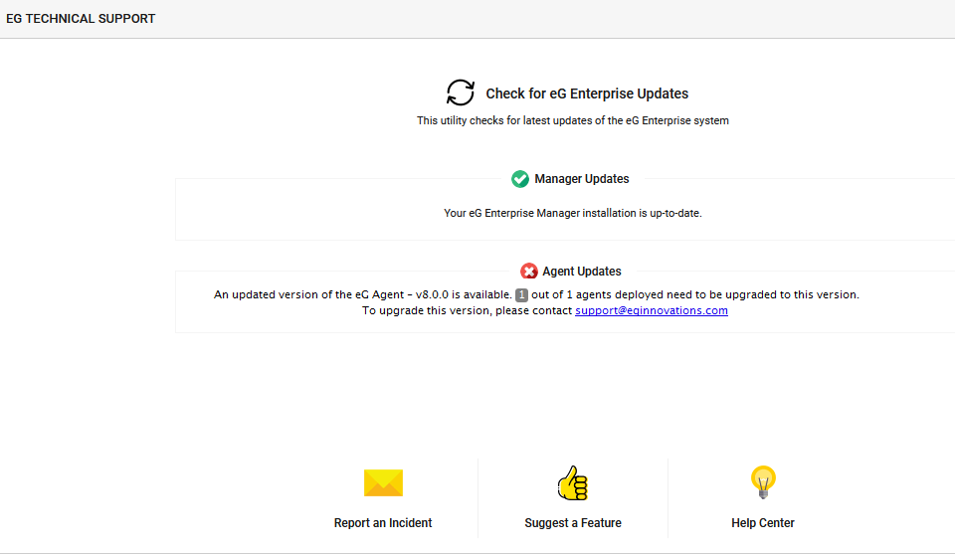Open the Report an Incident link
The image size is (955, 554).
(383, 523)
